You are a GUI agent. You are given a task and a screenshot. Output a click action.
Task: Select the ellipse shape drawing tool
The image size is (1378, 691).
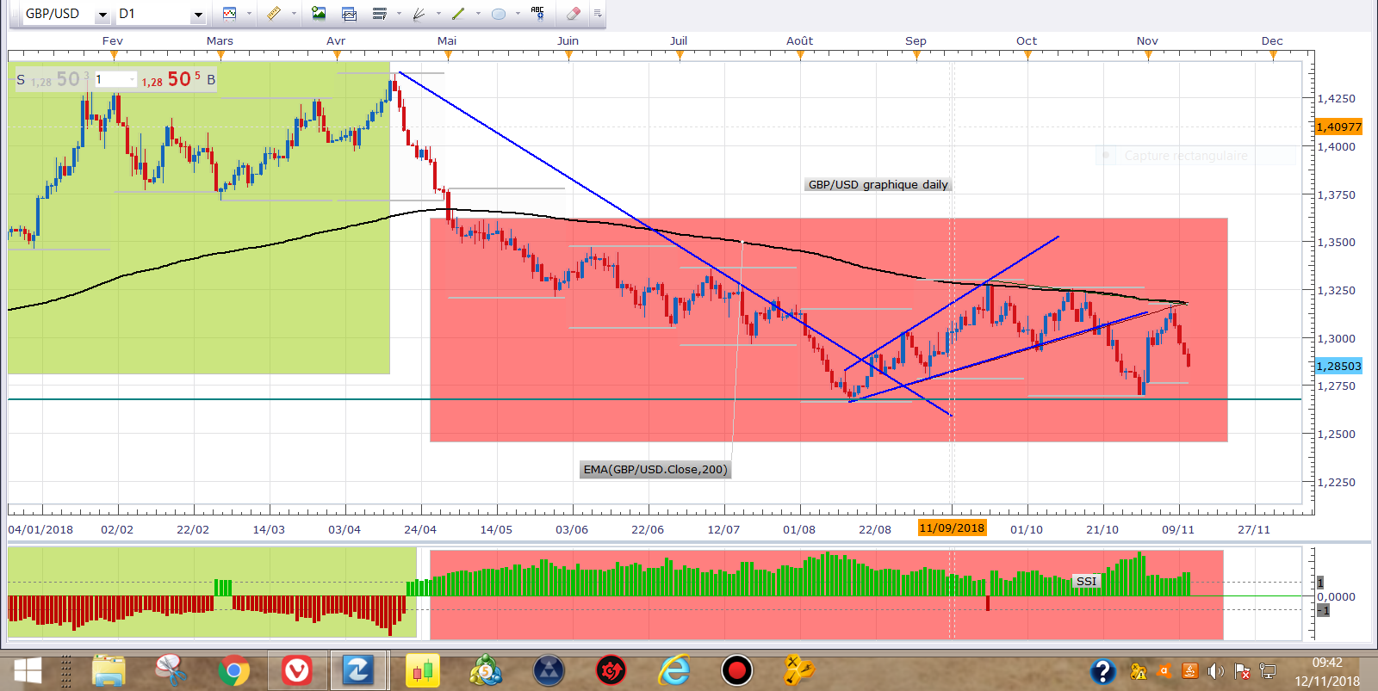[498, 14]
